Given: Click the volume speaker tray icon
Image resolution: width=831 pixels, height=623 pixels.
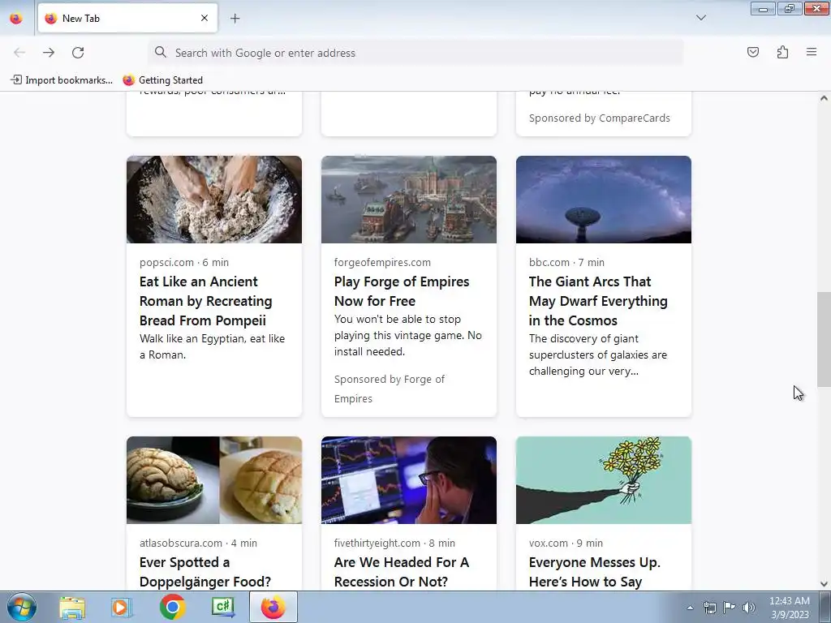Looking at the screenshot, I should click(x=749, y=608).
